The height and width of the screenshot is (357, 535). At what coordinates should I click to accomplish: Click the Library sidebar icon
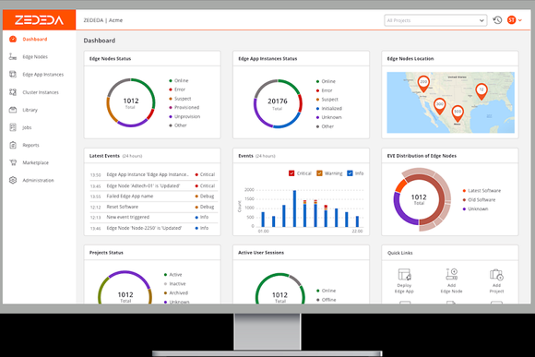pos(13,110)
